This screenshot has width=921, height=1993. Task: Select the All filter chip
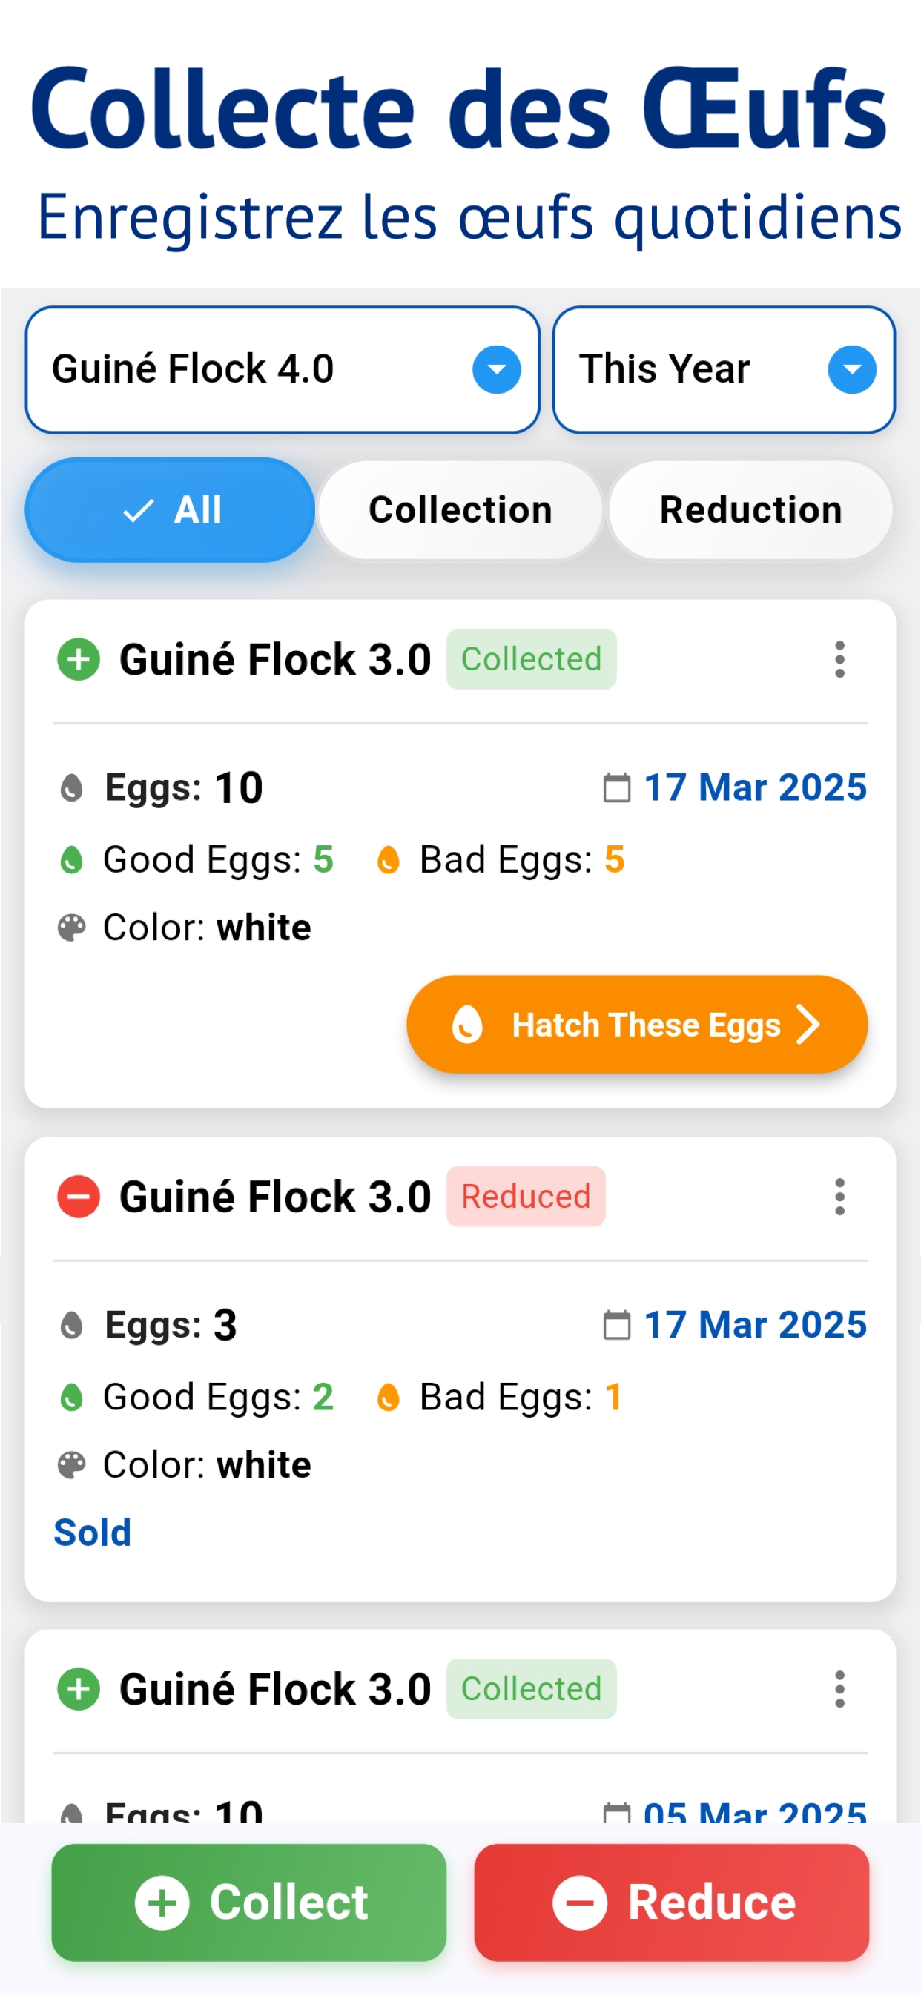point(170,510)
